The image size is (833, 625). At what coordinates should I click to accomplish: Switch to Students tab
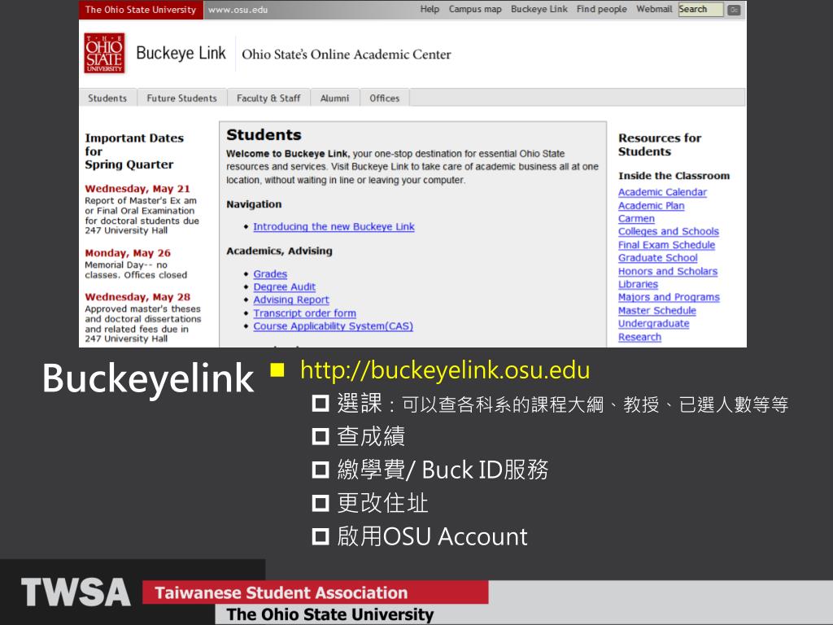(108, 98)
